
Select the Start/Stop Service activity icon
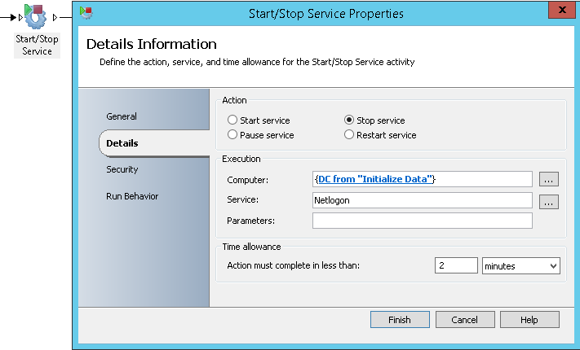click(x=36, y=16)
